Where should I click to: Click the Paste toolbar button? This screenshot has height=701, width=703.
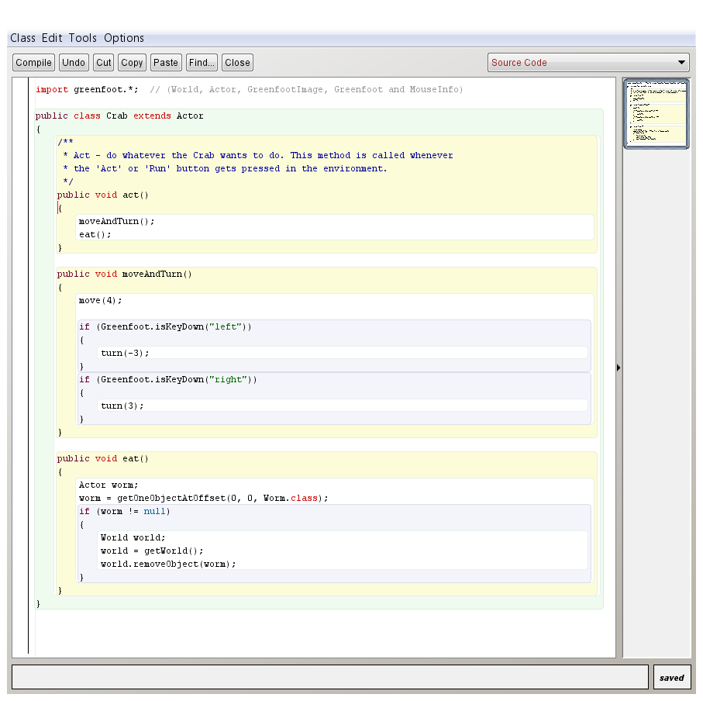[x=165, y=63]
